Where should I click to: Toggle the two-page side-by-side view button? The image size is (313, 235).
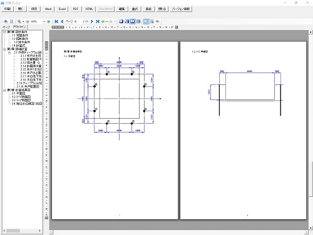(133, 21)
